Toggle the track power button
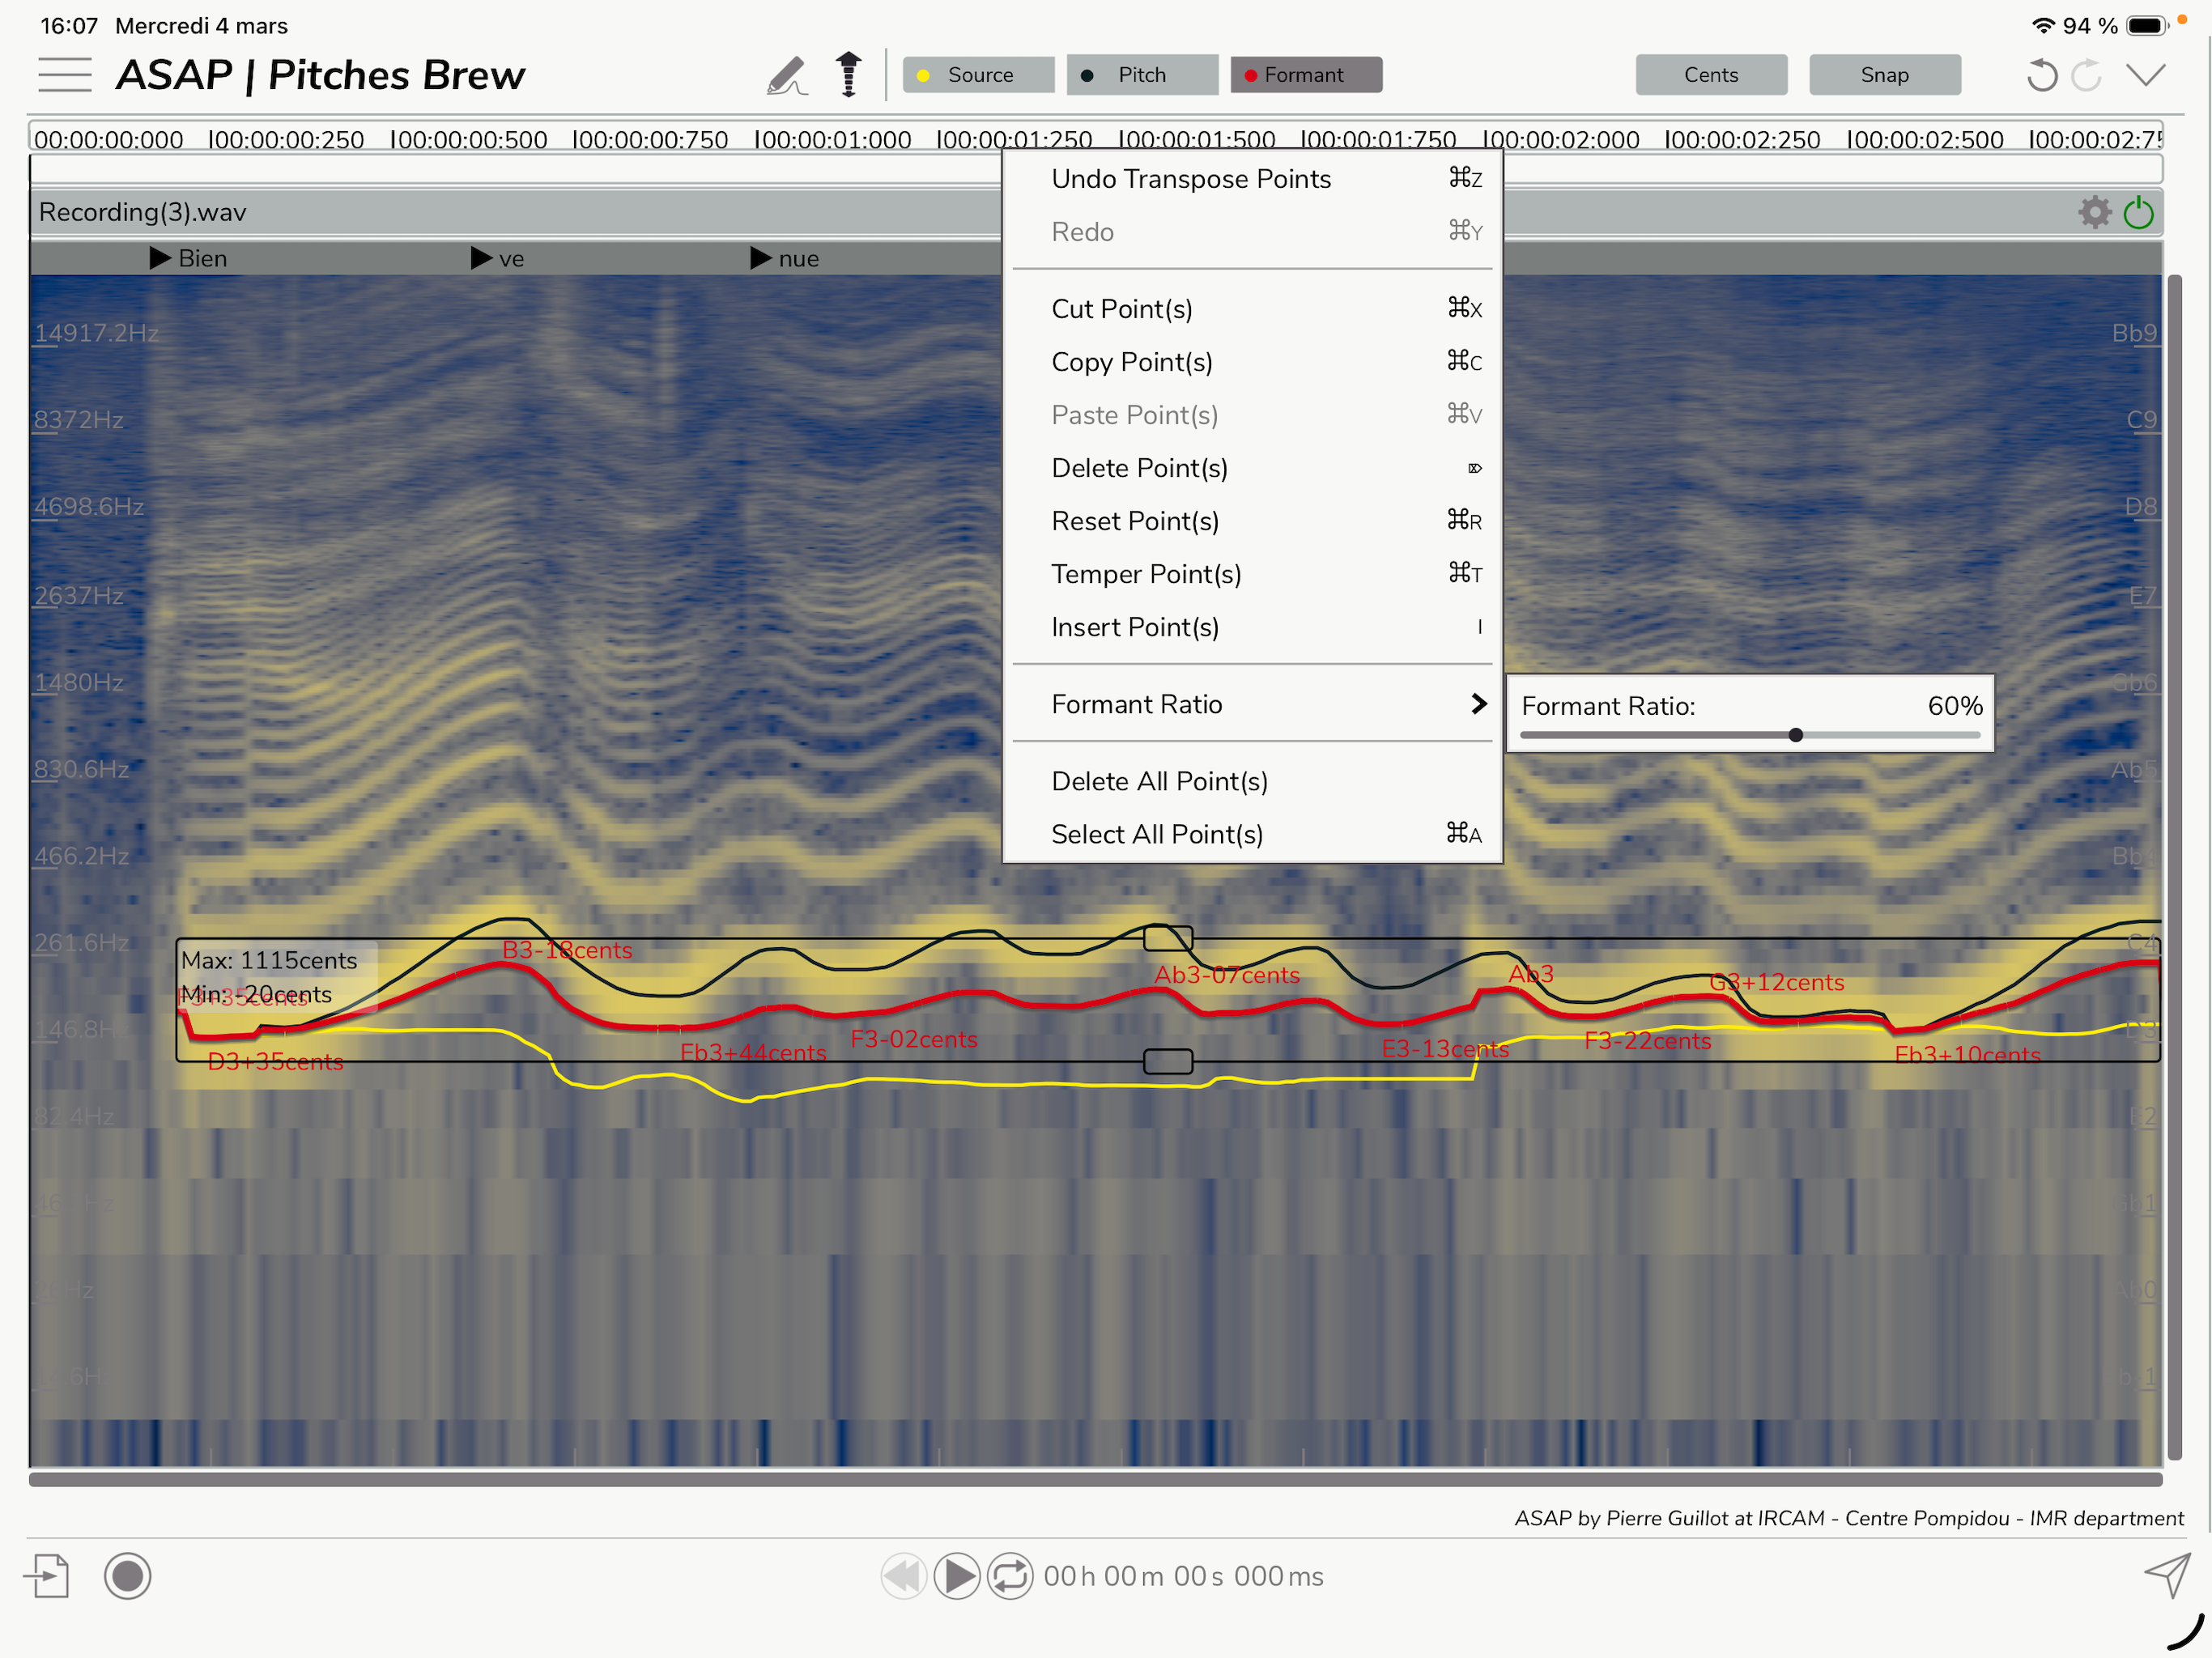2212x1658 pixels. [x=2138, y=212]
